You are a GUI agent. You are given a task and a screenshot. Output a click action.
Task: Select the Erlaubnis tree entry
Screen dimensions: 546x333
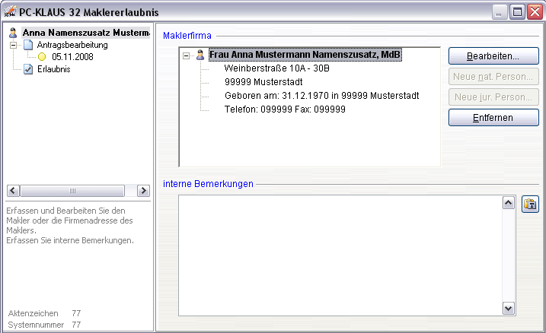[x=53, y=69]
